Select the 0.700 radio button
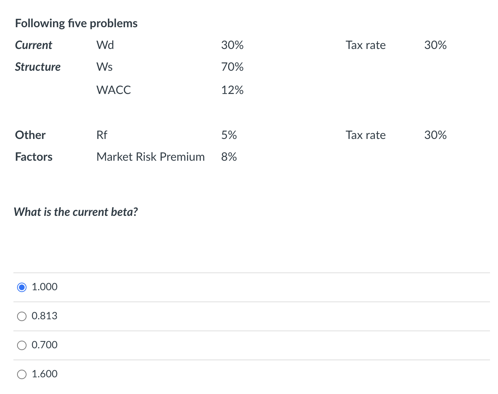This screenshot has width=498, height=394. (22, 345)
